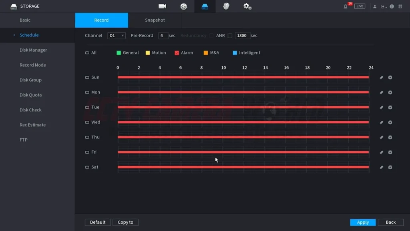Click the alarm notification bell with badge
Viewport: 410px width, 231px height.
tap(346, 6)
